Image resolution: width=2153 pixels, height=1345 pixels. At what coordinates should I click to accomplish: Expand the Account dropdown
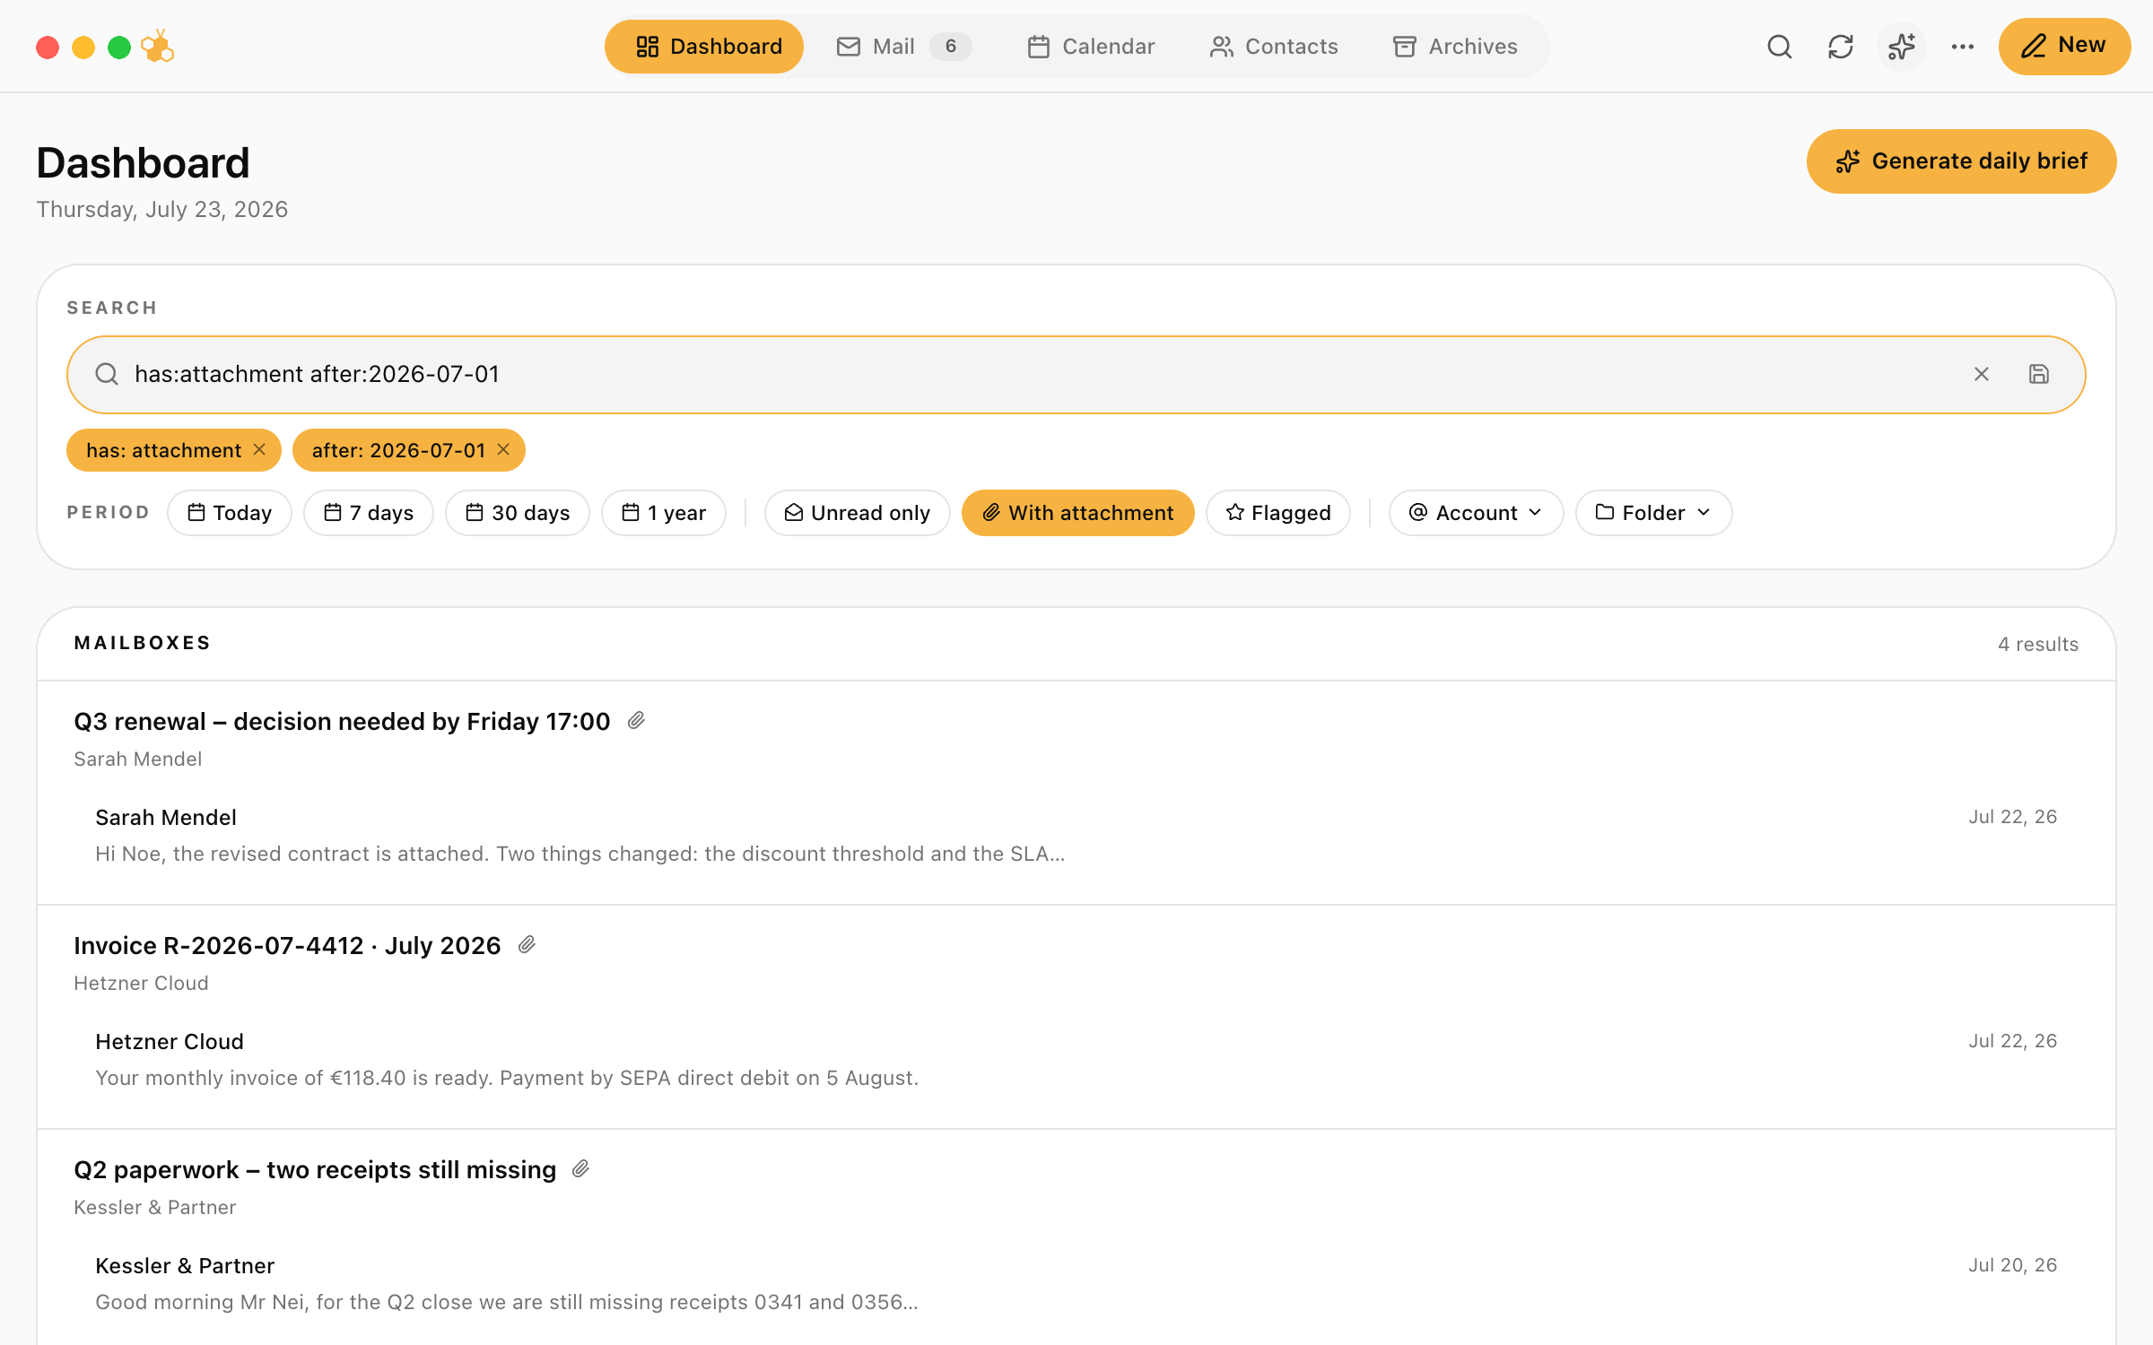coord(1477,513)
